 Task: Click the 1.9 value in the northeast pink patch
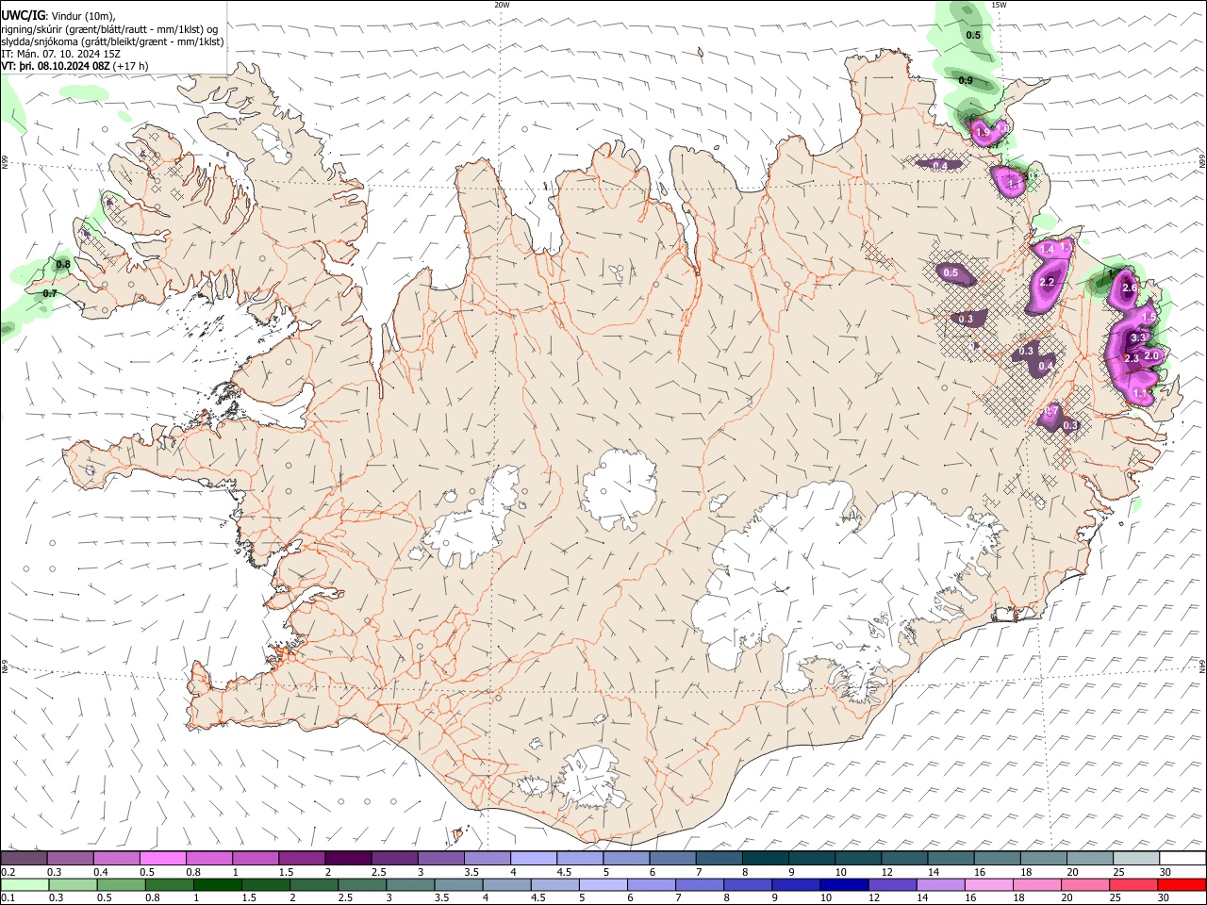[x=983, y=133]
